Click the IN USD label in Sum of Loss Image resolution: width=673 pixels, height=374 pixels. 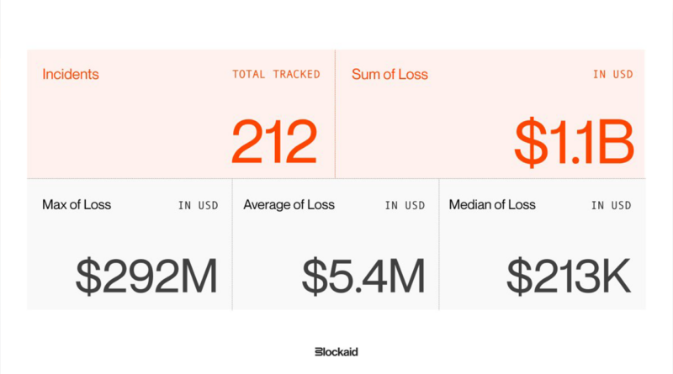pos(613,74)
